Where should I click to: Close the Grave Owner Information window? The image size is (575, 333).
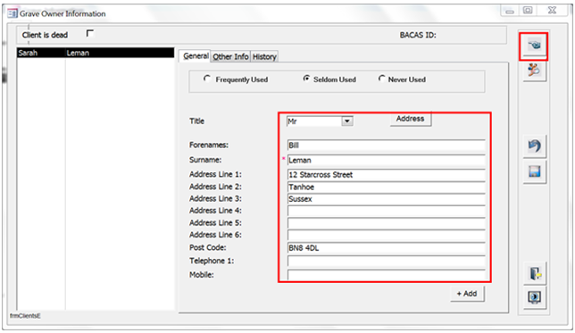pyautogui.click(x=552, y=11)
